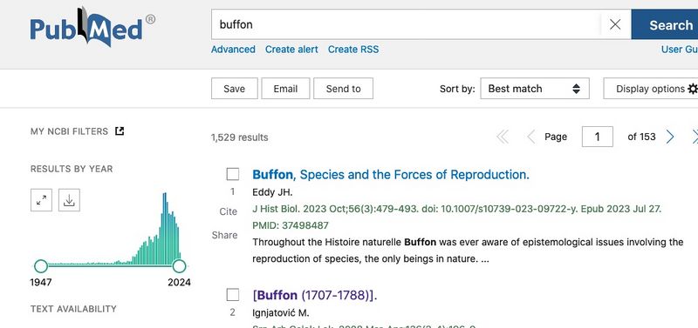The height and width of the screenshot is (328, 698).
Task: Open the Send to menu
Action: point(343,89)
